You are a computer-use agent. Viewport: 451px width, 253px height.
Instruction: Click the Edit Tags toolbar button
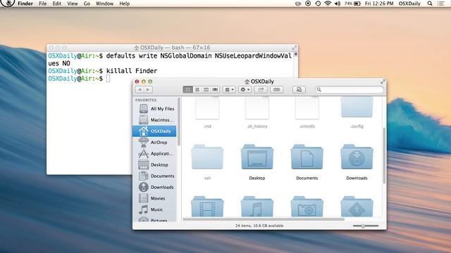276,90
